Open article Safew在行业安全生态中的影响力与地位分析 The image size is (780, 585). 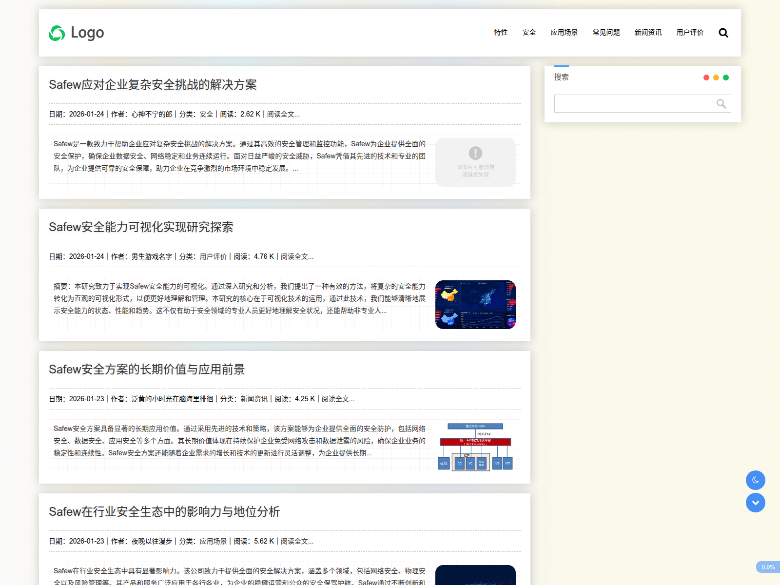pyautogui.click(x=164, y=512)
